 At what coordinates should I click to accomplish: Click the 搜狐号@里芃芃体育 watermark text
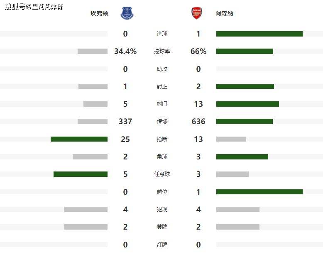click(x=34, y=7)
